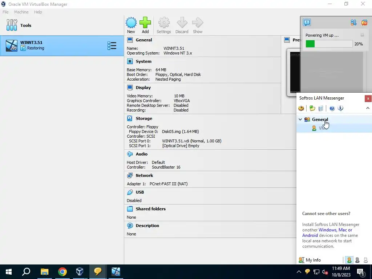Open the File menu
Image resolution: width=372 pixels, height=279 pixels.
(5, 12)
